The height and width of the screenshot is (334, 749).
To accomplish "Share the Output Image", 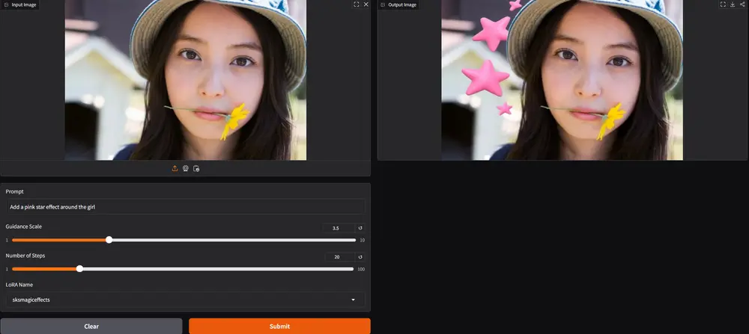I will 742,4.
